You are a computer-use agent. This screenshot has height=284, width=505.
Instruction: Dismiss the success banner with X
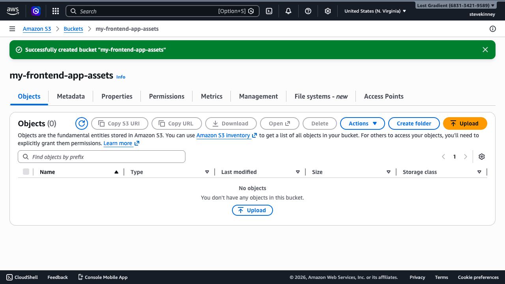[485, 50]
